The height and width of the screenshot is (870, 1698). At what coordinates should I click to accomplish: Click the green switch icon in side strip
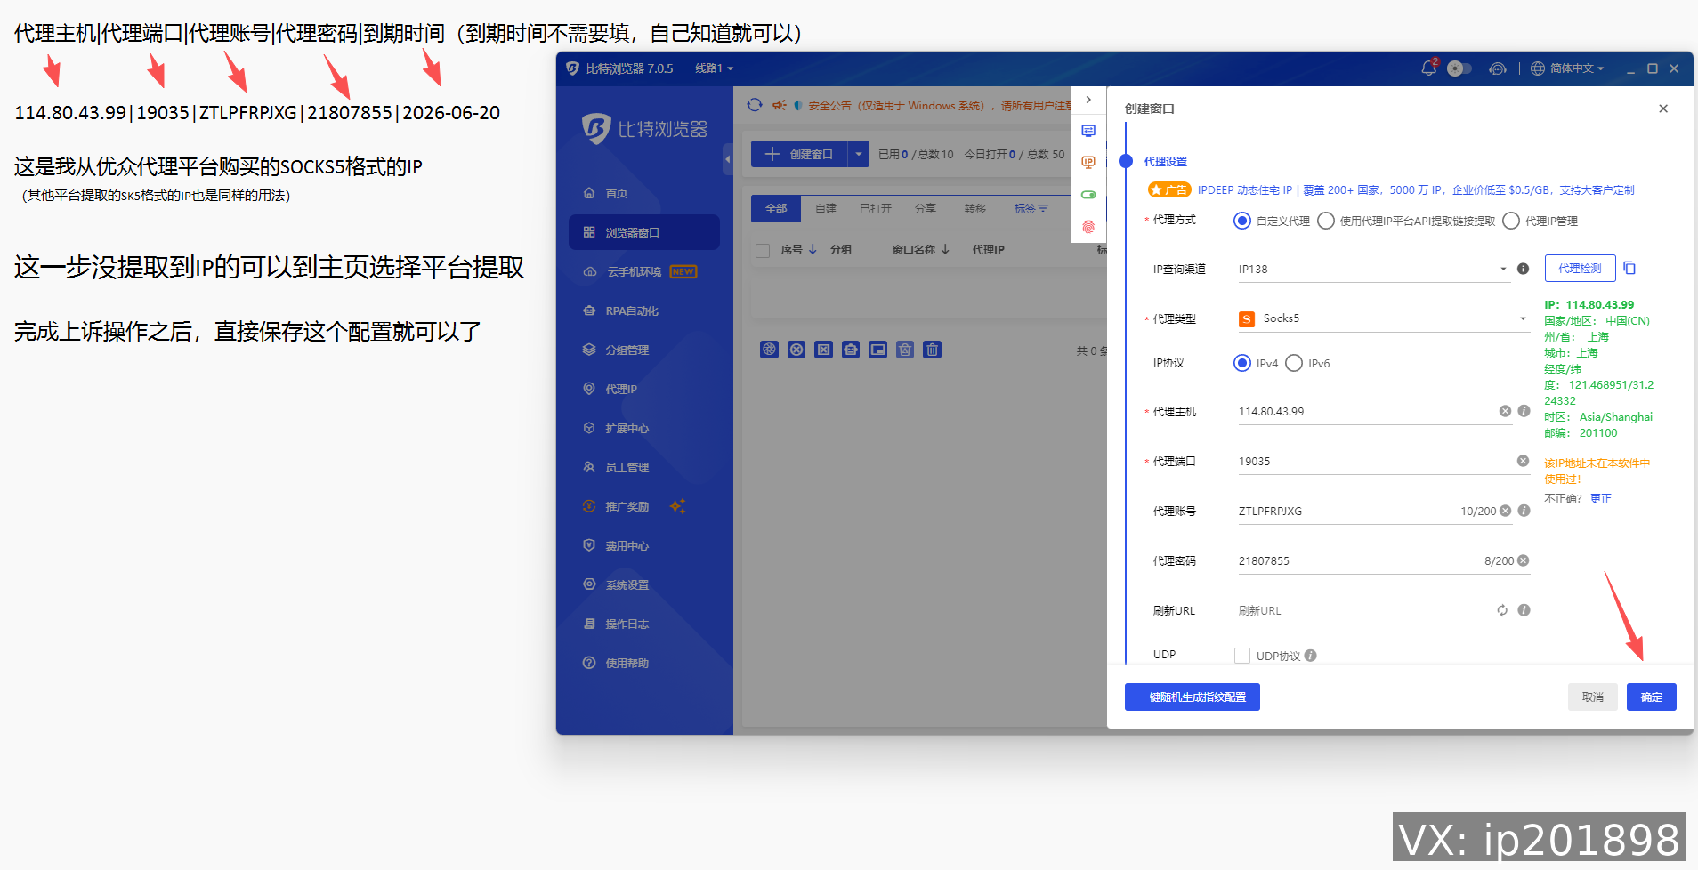coord(1088,195)
